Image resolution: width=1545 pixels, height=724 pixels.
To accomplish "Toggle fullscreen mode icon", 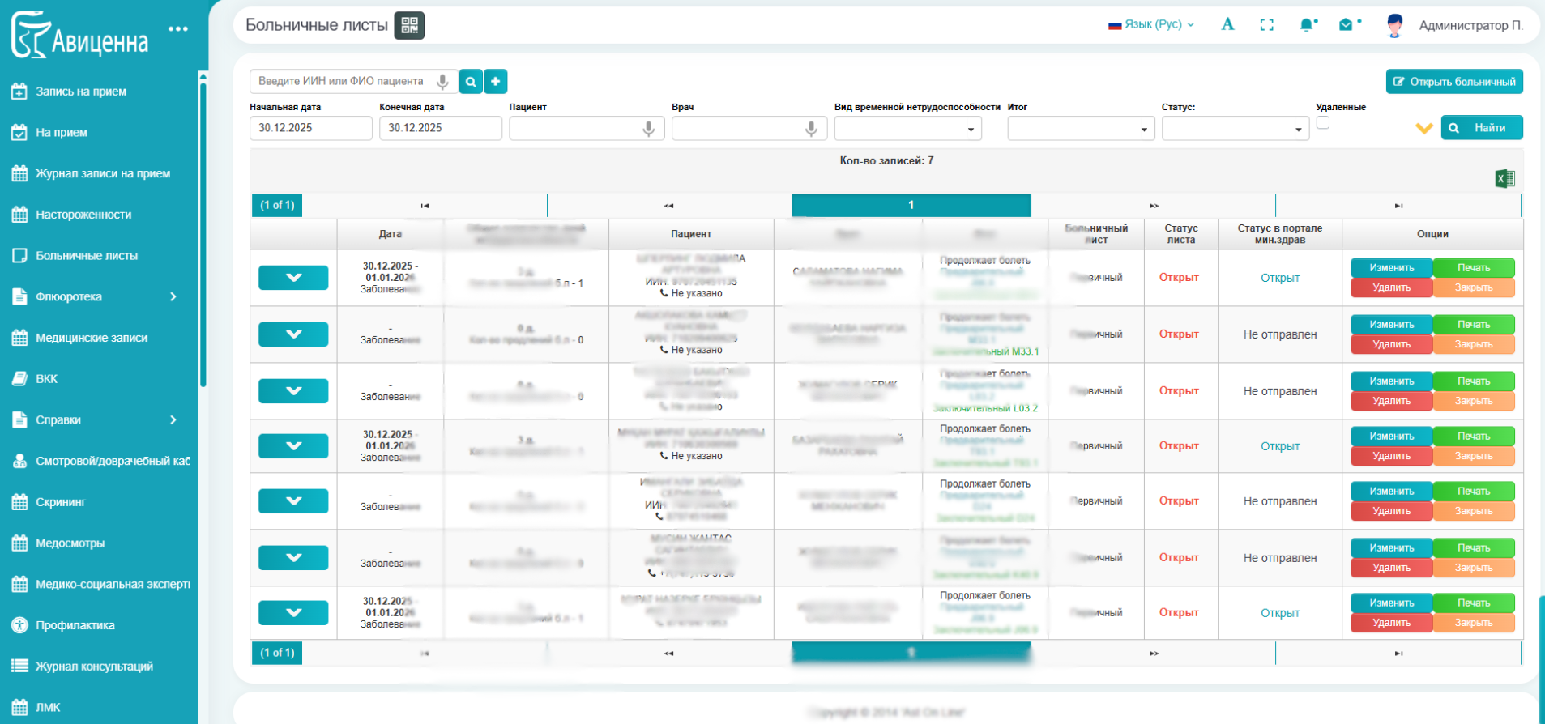I will tap(1267, 25).
